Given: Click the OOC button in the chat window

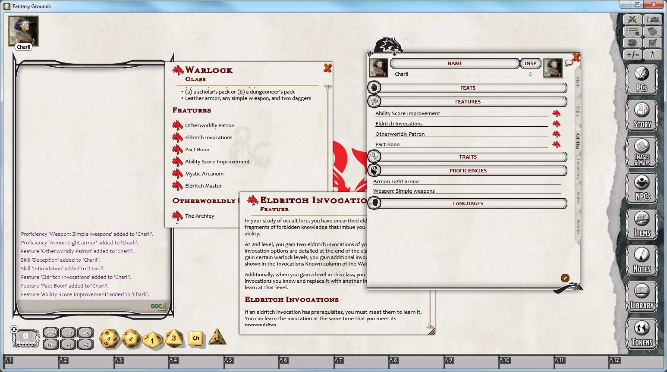Looking at the screenshot, I should coord(157,305).
